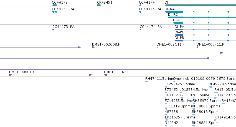The height and width of the screenshot is (127, 236).
Task: Click the RH14914.5p EST
Action: [216, 120]
